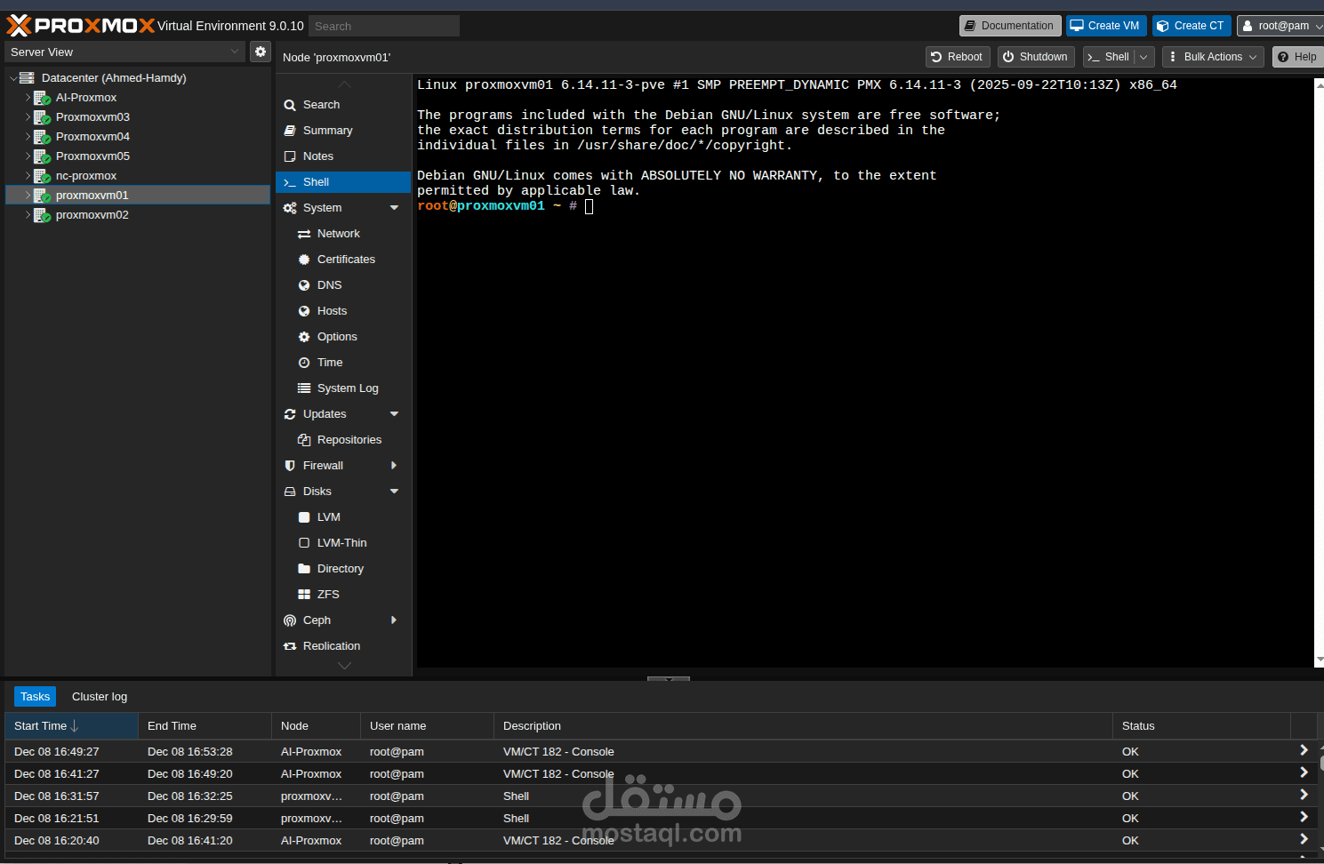Image resolution: width=1324 pixels, height=864 pixels.
Task: Open the Bulk Actions dropdown
Action: coord(1213,57)
